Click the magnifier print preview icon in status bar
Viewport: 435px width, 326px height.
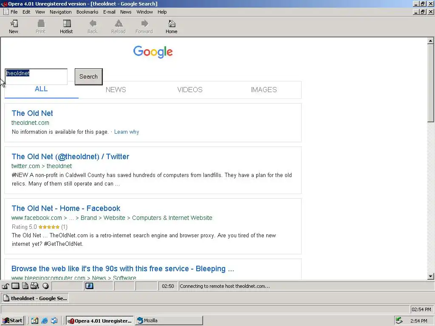[35, 286]
